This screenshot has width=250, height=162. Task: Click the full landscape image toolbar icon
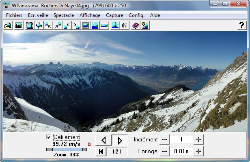pyautogui.click(x=95, y=25)
